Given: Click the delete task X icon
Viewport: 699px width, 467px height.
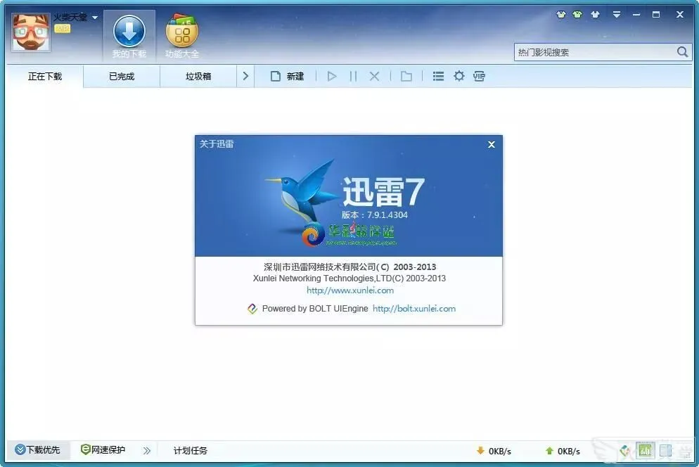Looking at the screenshot, I should click(x=374, y=76).
